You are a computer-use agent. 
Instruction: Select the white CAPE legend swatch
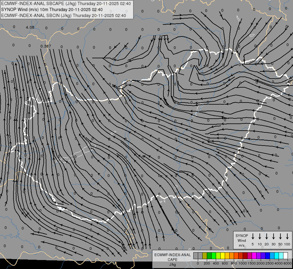[285, 256]
